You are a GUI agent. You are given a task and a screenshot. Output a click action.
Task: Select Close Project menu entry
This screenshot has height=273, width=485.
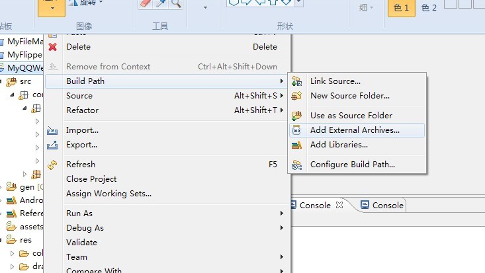(x=167, y=179)
